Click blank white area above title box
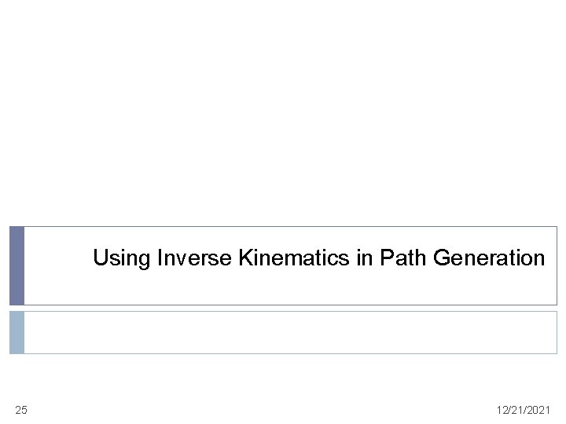Screen dimensions: 566x424 pos(283,118)
